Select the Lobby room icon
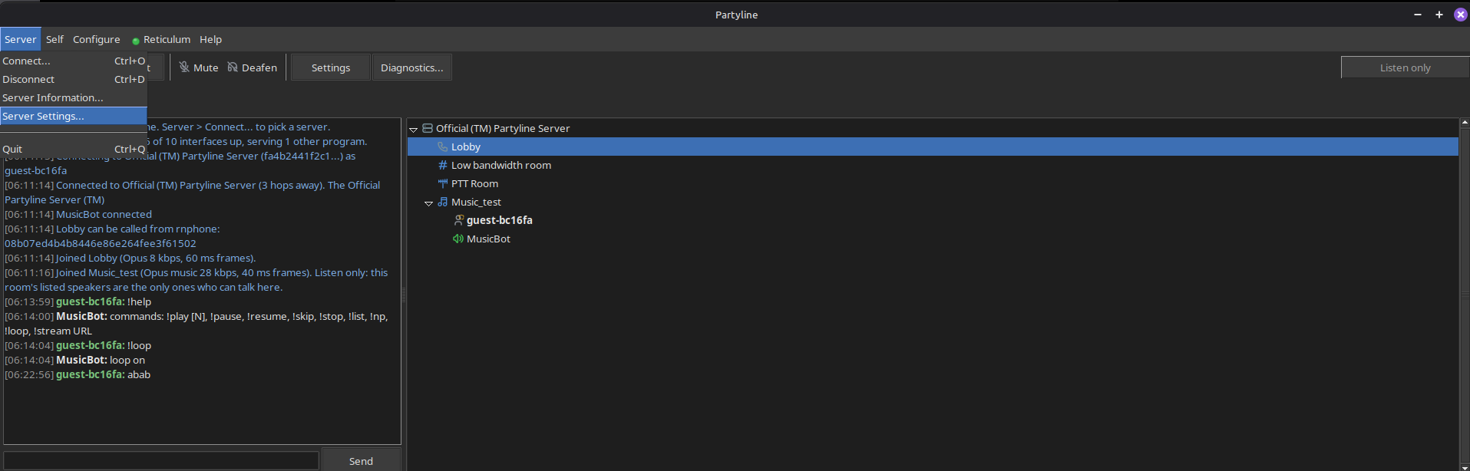 pos(443,147)
